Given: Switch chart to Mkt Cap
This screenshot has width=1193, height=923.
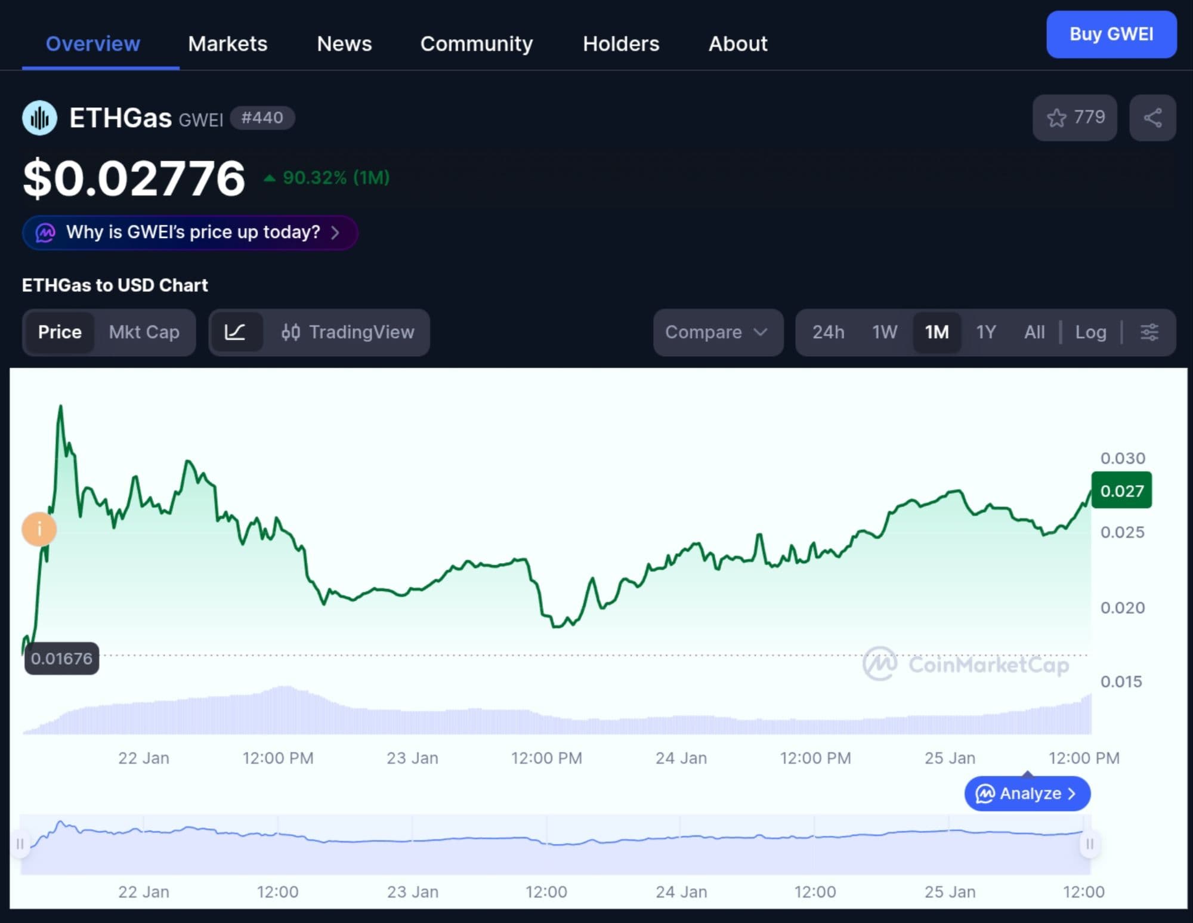Looking at the screenshot, I should tap(144, 332).
